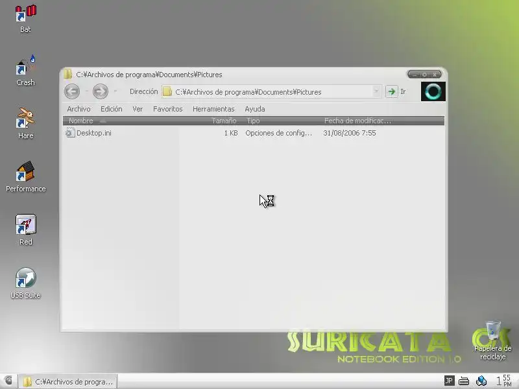Open the Archivo menu
519x389 pixels.
(x=78, y=109)
